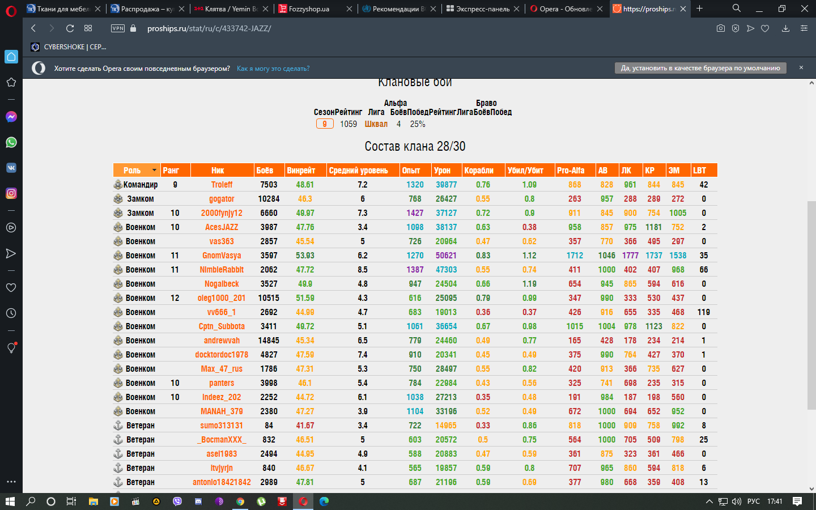Screen dimensions: 816x510
Task: Open the downloads icon in toolbar
Action: click(x=785, y=28)
